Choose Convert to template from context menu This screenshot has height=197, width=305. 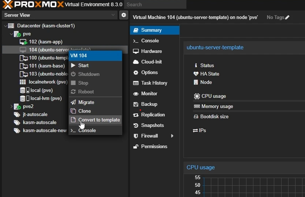(x=99, y=120)
